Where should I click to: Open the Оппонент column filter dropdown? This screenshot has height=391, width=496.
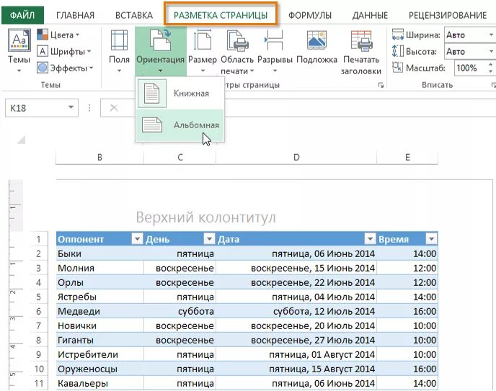[x=137, y=239]
